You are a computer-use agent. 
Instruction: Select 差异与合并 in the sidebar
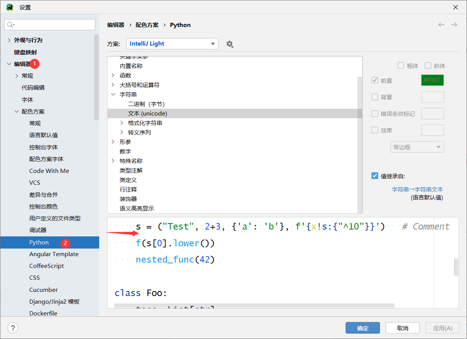click(44, 195)
